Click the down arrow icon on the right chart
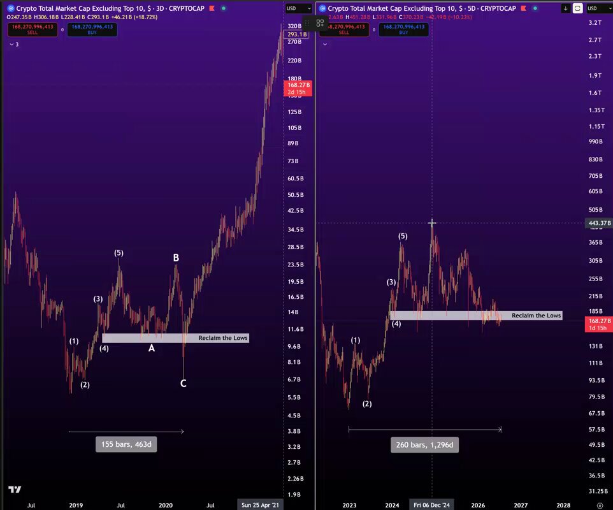 (565, 8)
